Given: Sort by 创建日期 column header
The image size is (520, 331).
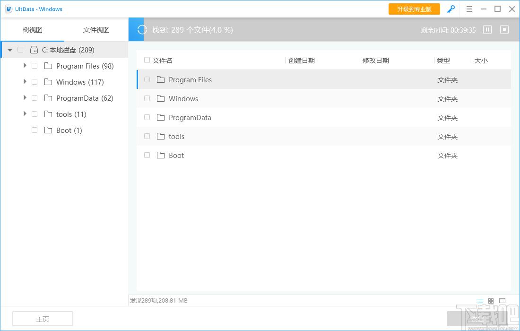Looking at the screenshot, I should 302,61.
